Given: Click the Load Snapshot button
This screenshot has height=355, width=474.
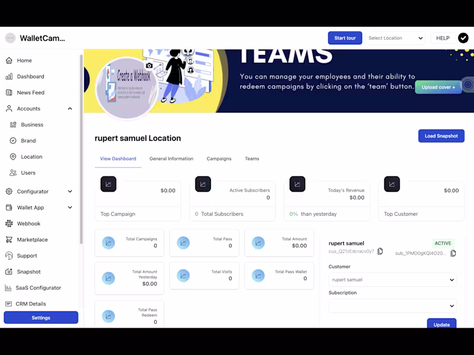Looking at the screenshot, I should click(x=441, y=136).
